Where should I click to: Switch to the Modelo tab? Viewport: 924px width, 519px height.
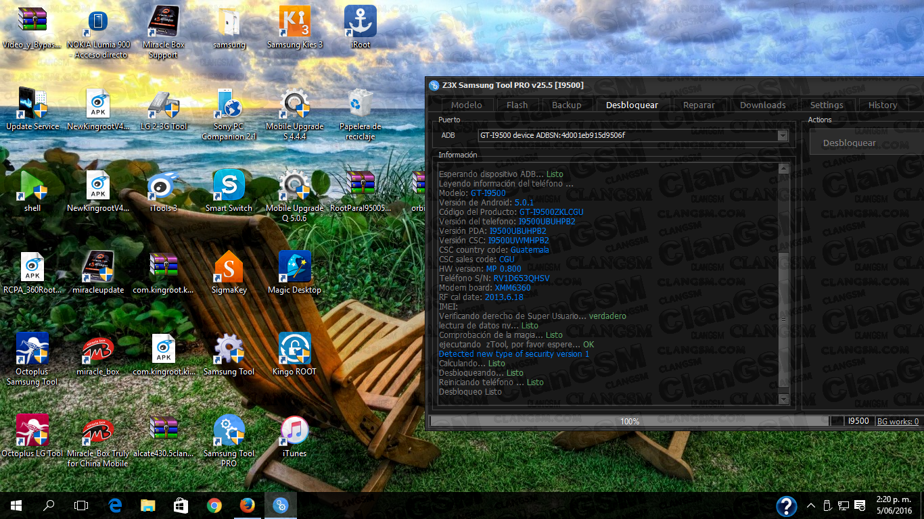point(466,105)
